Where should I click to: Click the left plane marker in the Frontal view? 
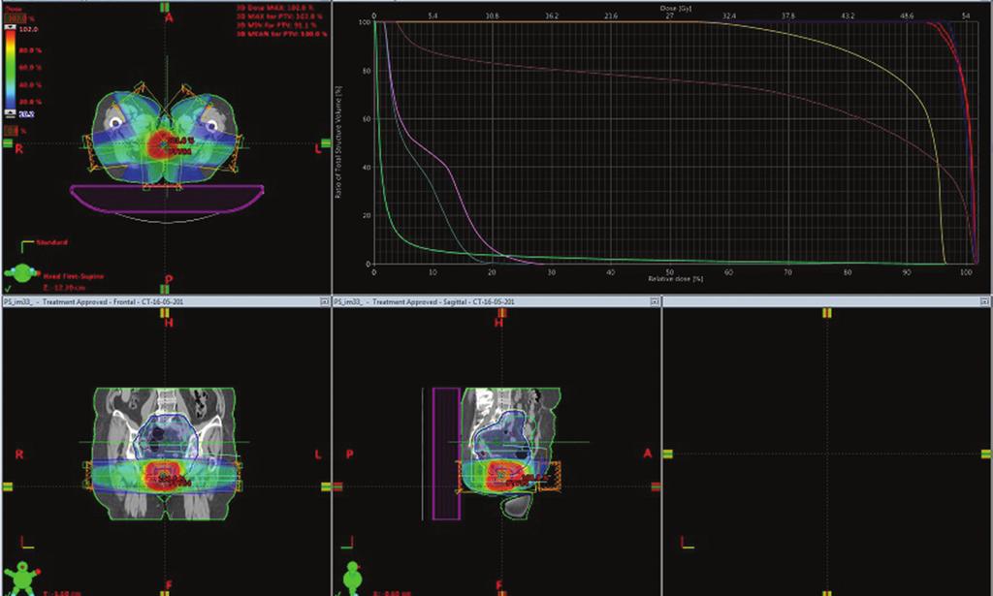tap(7, 486)
